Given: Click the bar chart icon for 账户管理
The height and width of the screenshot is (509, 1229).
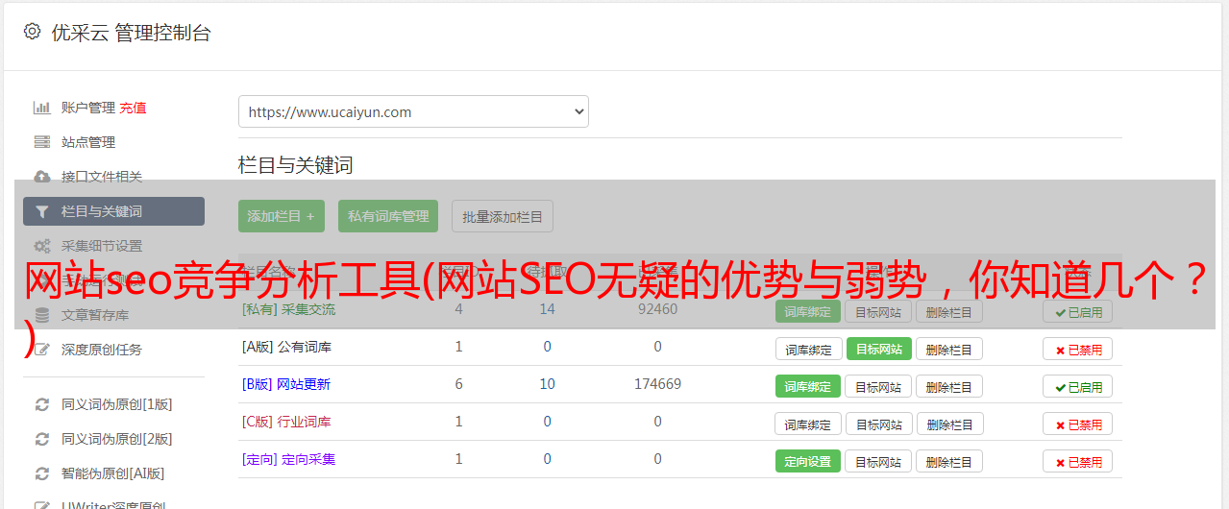Looking at the screenshot, I should click(x=42, y=108).
